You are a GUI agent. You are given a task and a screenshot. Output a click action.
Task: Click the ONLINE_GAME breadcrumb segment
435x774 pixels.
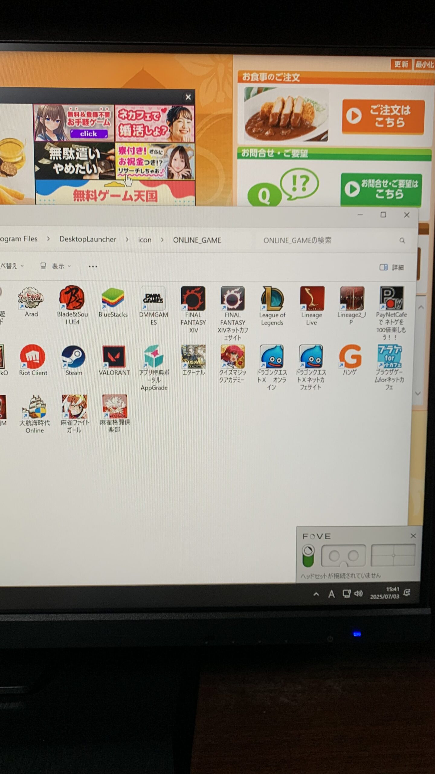point(197,240)
